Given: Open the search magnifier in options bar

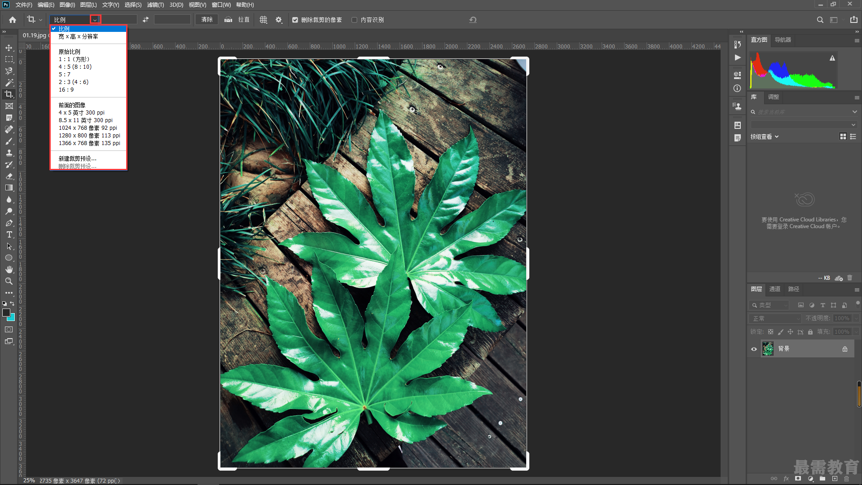Looking at the screenshot, I should pyautogui.click(x=820, y=20).
